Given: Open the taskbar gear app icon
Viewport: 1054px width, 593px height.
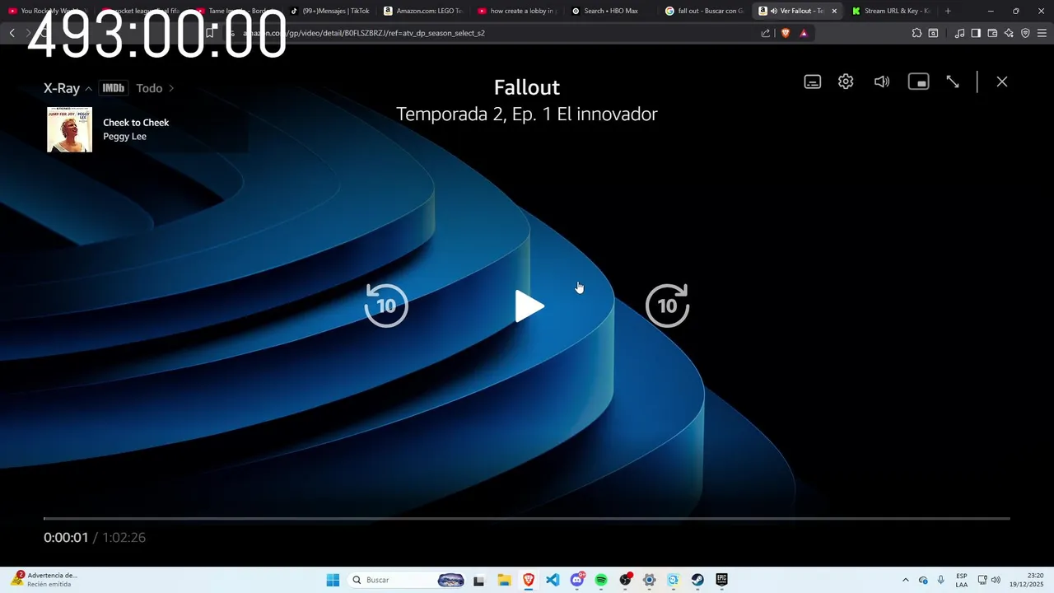Looking at the screenshot, I should coord(650,580).
